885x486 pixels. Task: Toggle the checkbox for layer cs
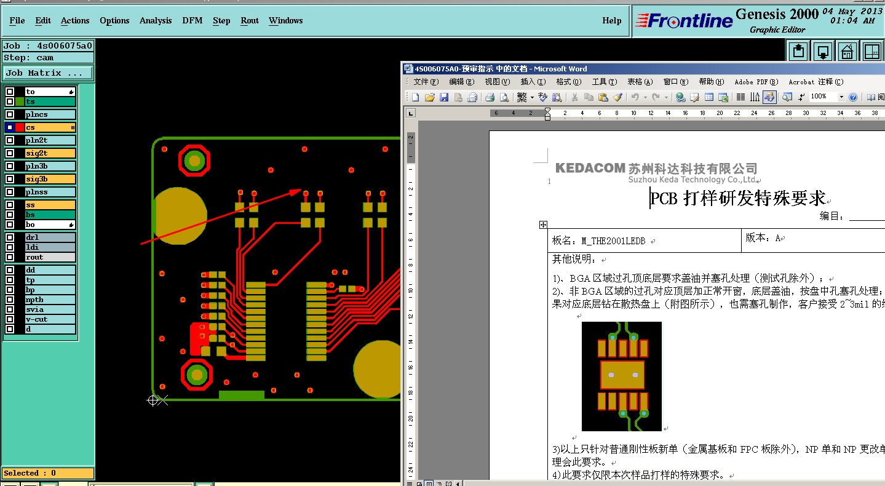tap(10, 127)
